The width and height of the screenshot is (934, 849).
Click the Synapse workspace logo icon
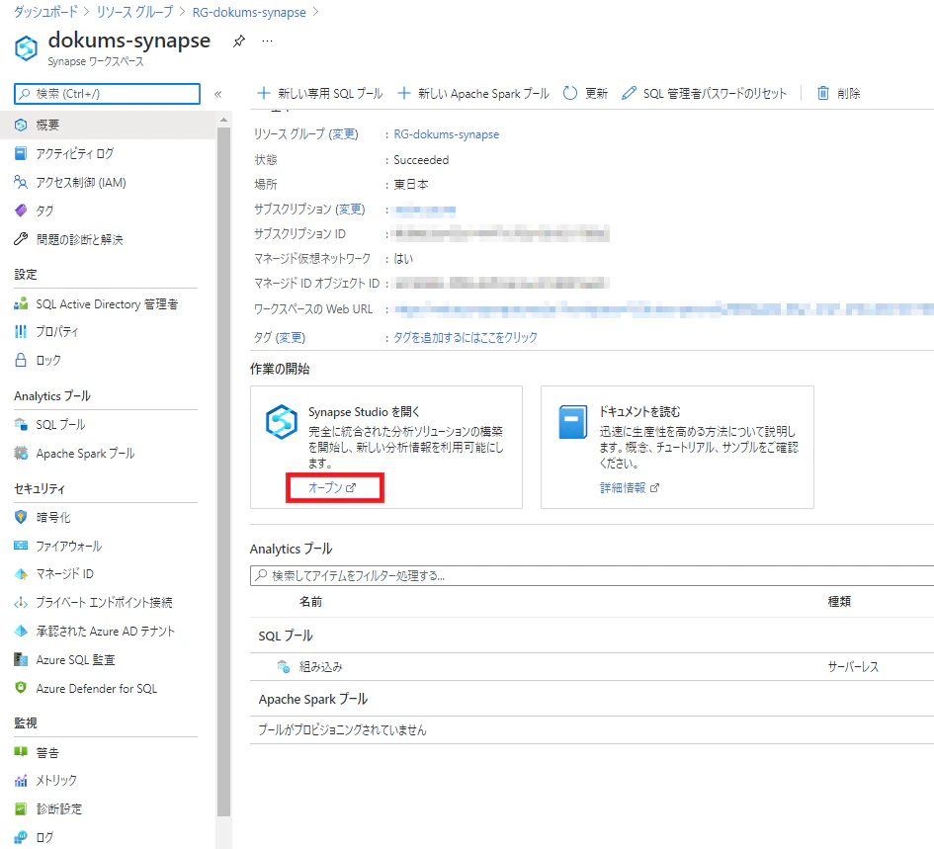click(x=27, y=48)
